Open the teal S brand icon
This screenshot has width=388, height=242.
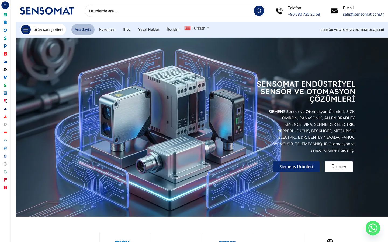5,38
